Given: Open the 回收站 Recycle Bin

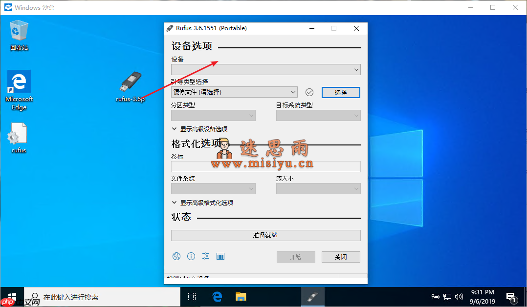Looking at the screenshot, I should click(x=19, y=32).
